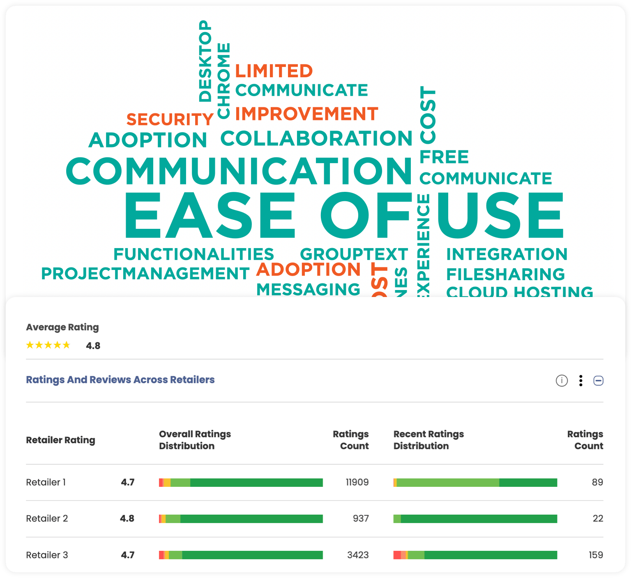631x578 pixels.
Task: Select the Ratings And Reviews Across Retailers heading
Action: [x=120, y=380]
